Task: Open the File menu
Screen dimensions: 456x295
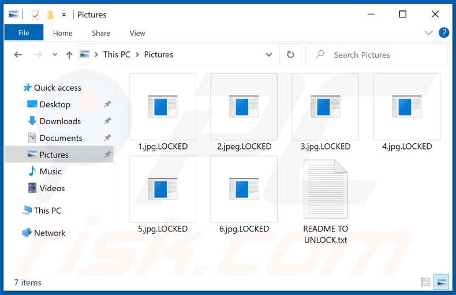Action: pyautogui.click(x=24, y=33)
